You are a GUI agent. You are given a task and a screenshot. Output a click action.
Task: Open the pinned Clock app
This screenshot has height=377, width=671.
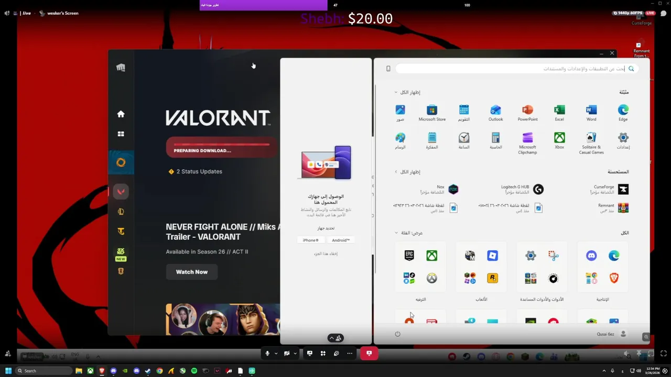pyautogui.click(x=464, y=141)
